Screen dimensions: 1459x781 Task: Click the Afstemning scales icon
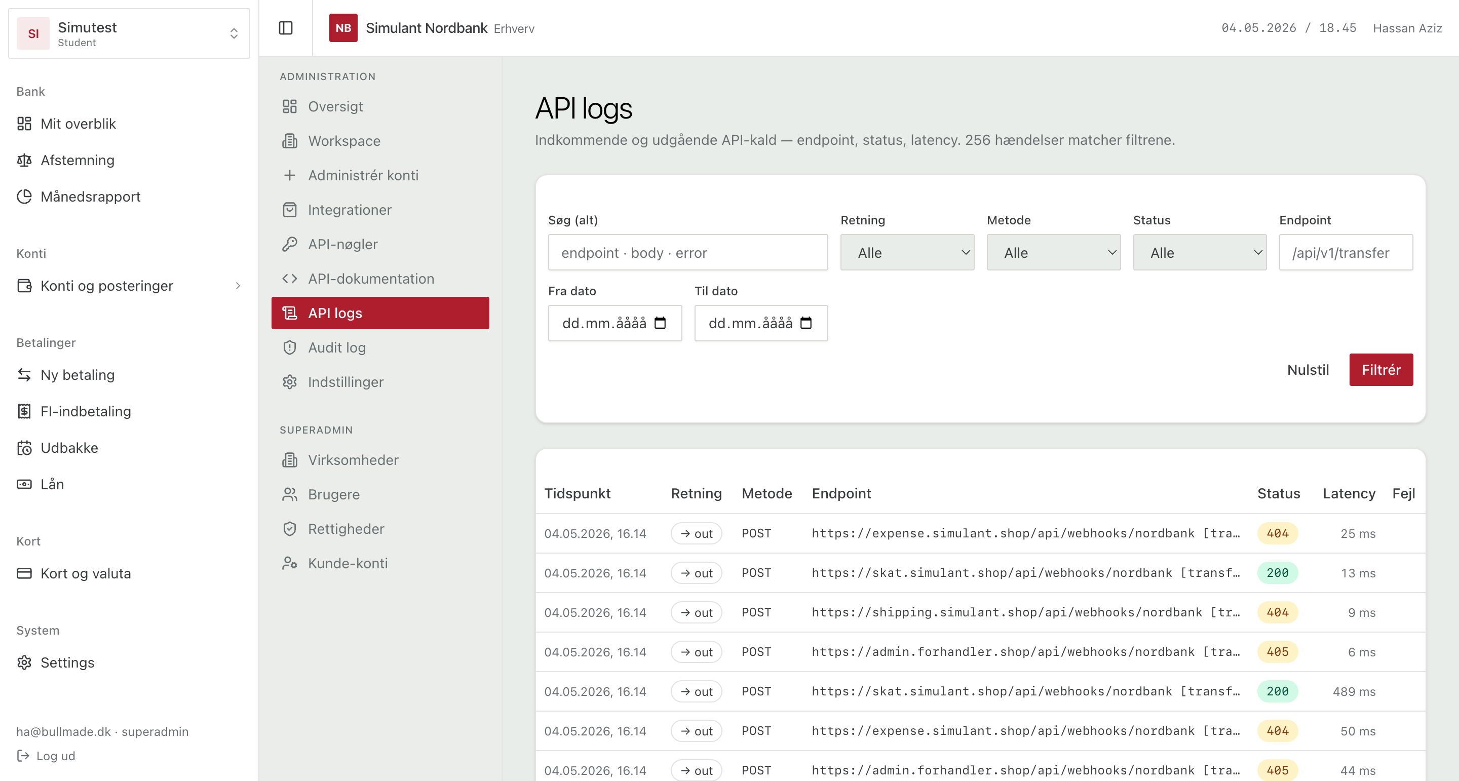pos(24,160)
